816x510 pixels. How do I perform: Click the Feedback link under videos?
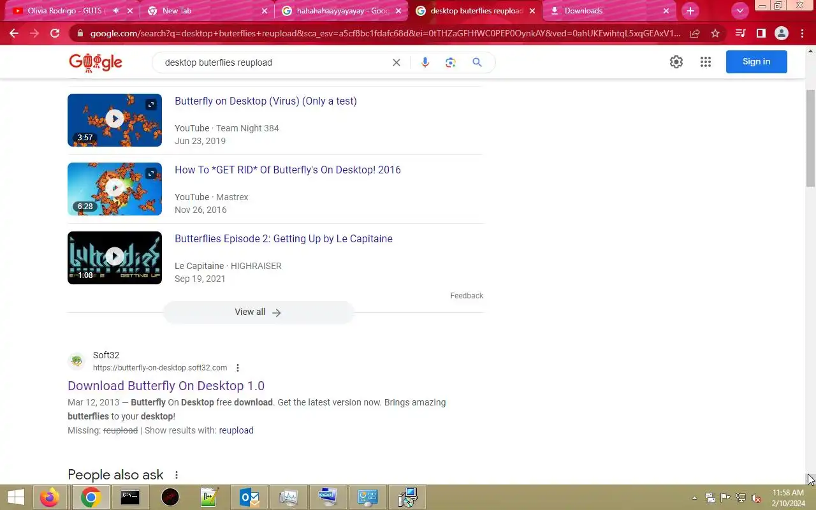coord(467,296)
